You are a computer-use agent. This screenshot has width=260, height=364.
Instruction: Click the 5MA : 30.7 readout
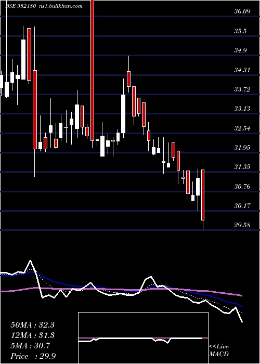(x=30, y=346)
